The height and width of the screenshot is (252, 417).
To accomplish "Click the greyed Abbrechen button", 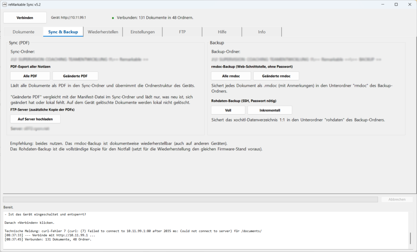I will pos(397,199).
